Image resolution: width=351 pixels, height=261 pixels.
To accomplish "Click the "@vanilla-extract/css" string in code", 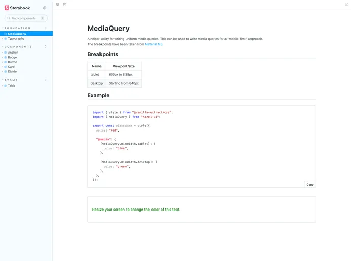I will (152, 112).
